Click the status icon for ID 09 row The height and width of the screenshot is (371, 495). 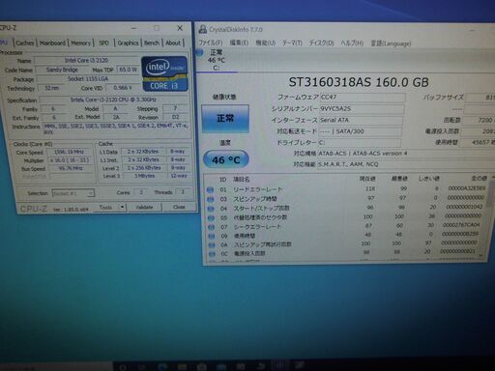(212, 236)
